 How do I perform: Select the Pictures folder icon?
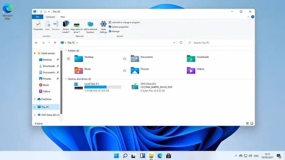[x=135, y=70]
